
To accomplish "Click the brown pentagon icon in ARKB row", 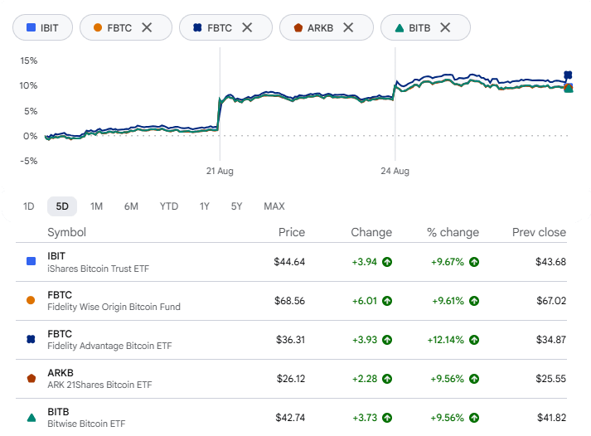I will pos(31,378).
